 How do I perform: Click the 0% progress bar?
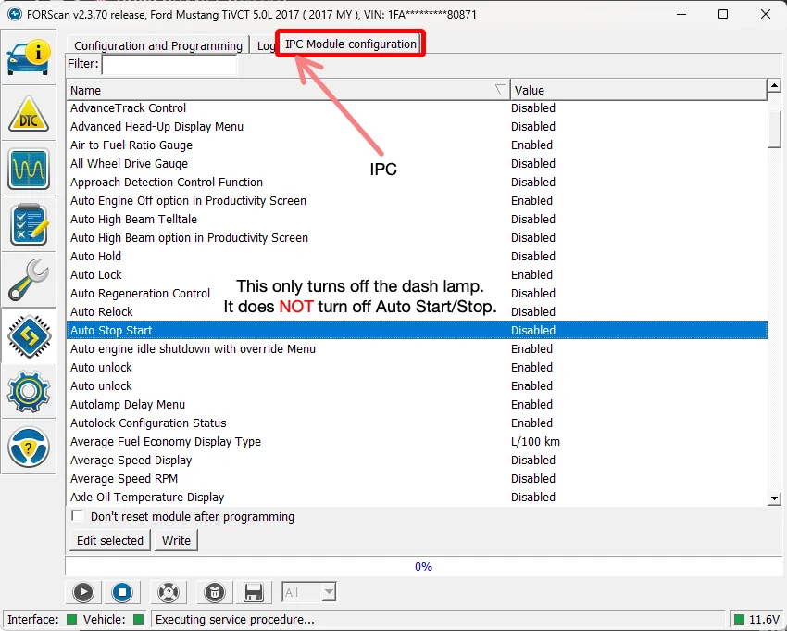click(423, 567)
